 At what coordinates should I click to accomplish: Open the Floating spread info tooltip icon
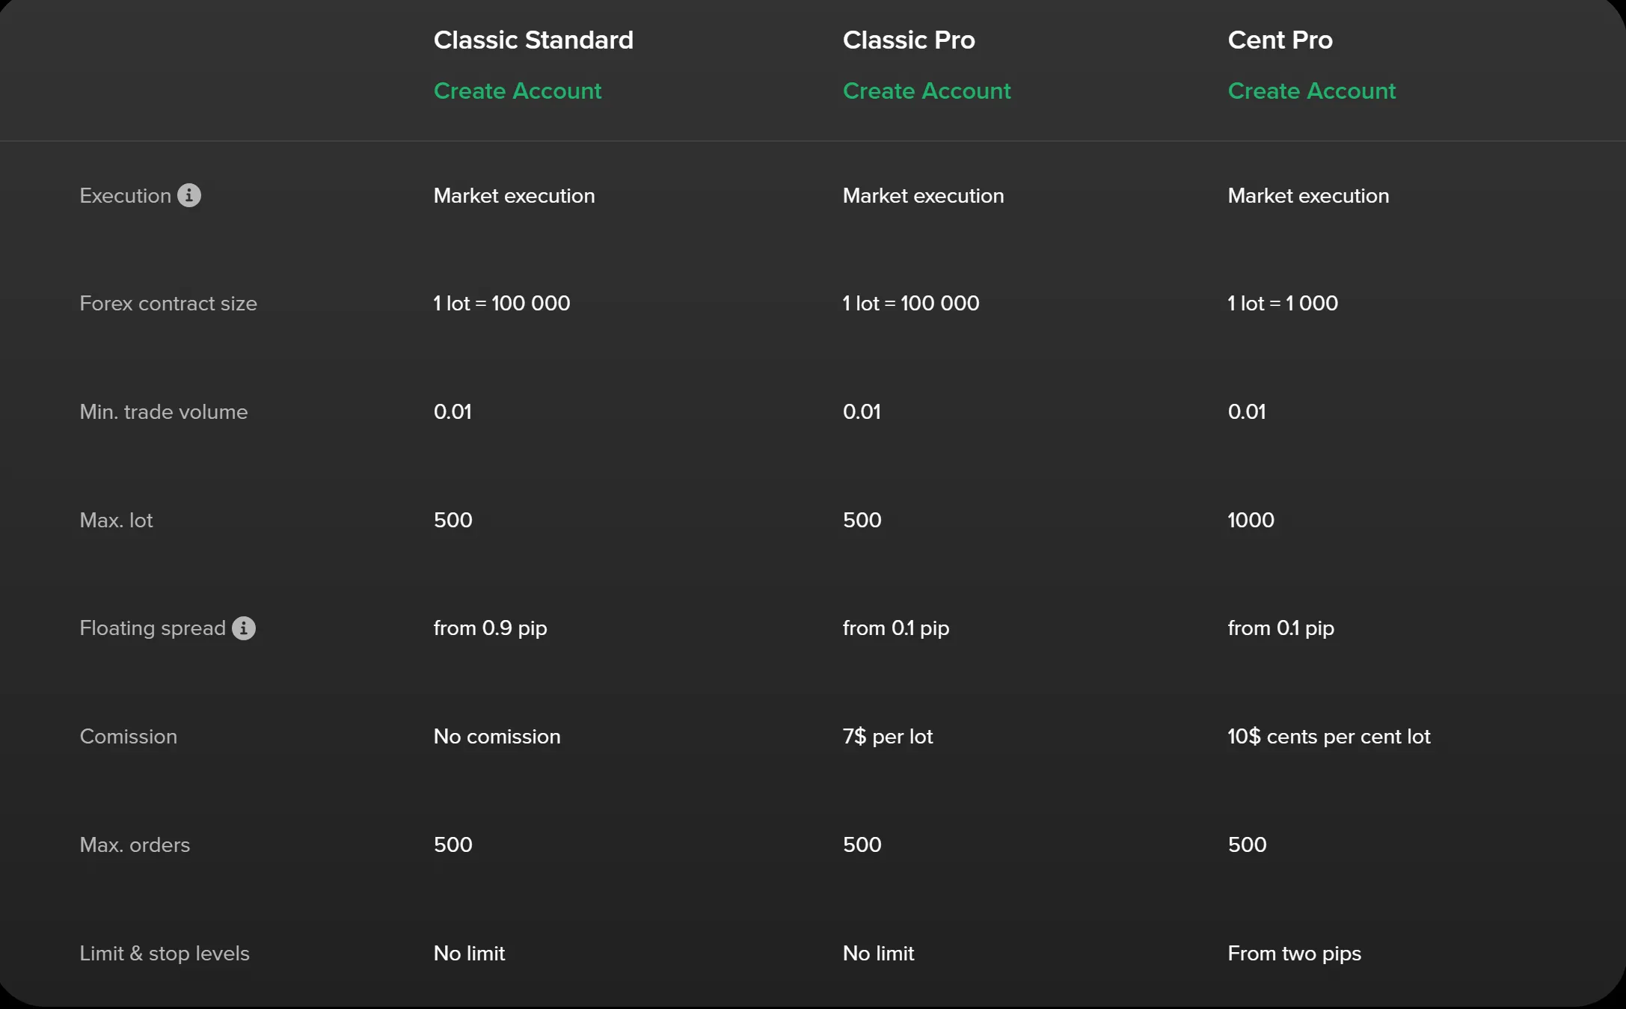click(x=244, y=628)
